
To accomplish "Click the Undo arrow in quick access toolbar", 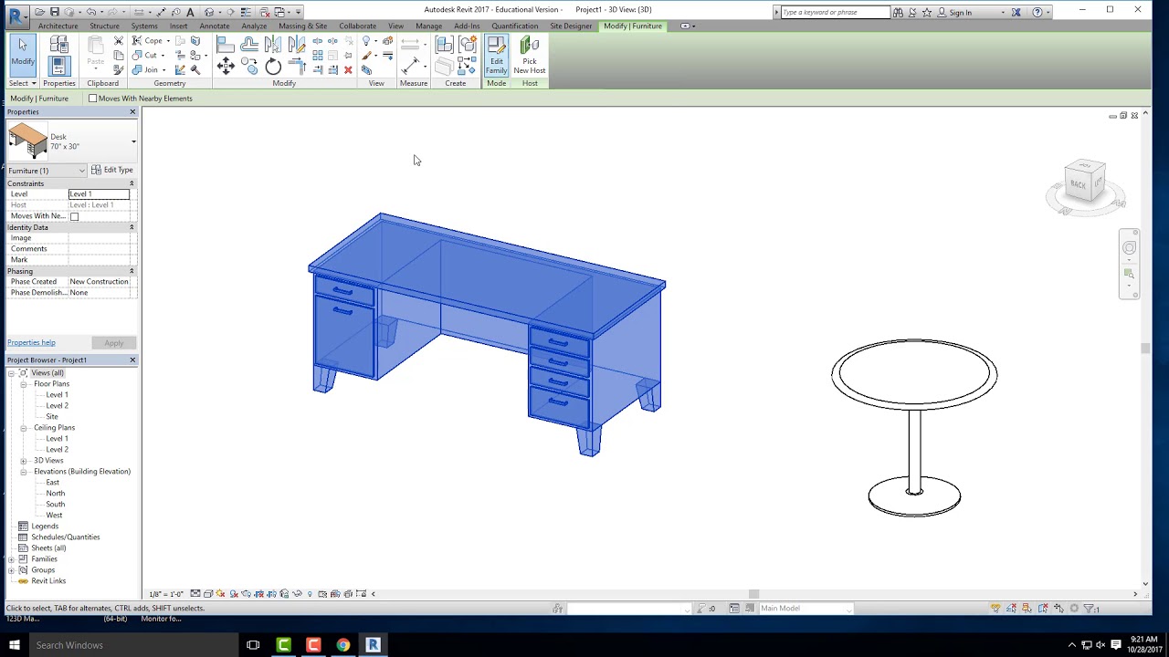I will pyautogui.click(x=90, y=12).
